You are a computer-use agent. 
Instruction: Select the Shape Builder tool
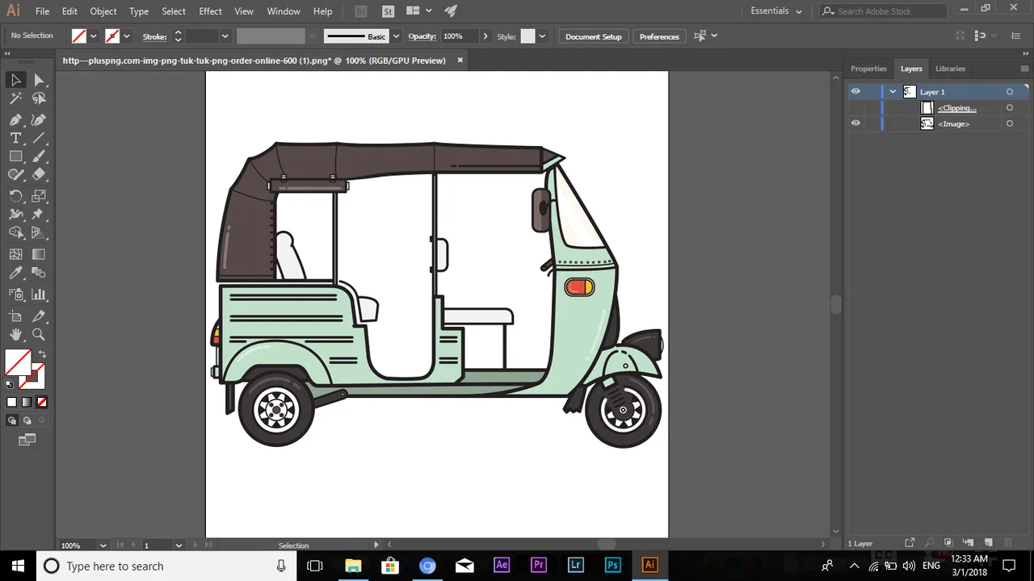click(15, 233)
